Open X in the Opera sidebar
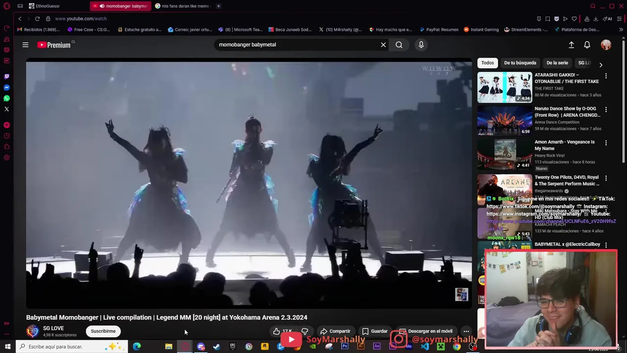The height and width of the screenshot is (353, 627). click(6, 109)
